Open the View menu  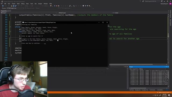[9, 4]
